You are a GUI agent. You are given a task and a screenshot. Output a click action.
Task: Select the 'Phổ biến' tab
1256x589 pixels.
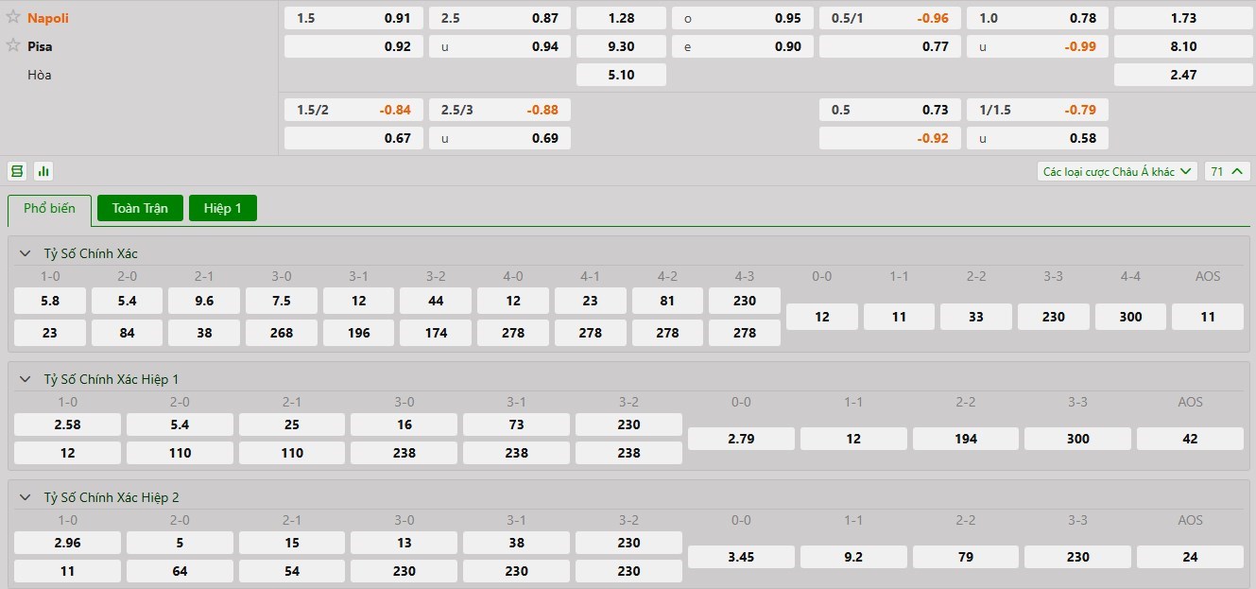[x=49, y=209]
